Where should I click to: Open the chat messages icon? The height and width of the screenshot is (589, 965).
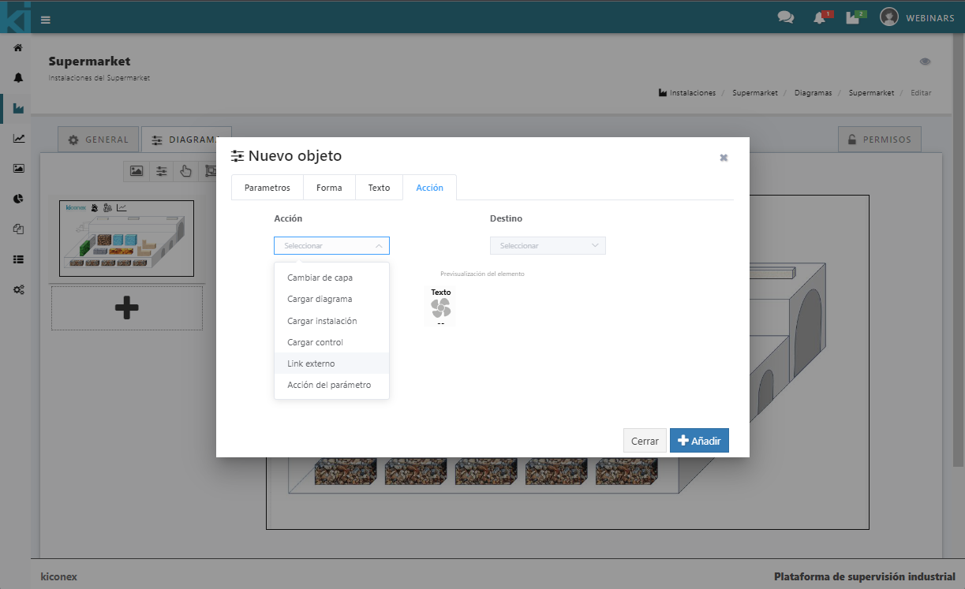coord(785,17)
